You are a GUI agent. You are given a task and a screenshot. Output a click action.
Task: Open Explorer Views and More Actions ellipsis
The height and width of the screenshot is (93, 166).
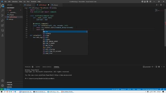click(x=20, y=5)
